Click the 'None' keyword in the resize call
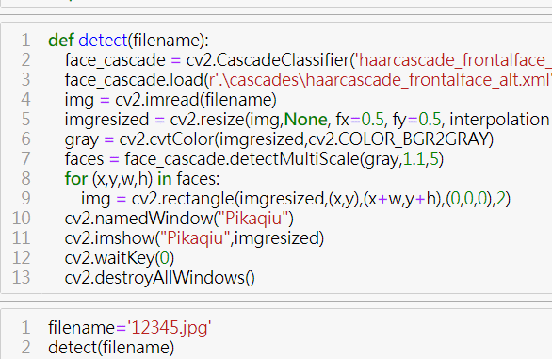The height and width of the screenshot is (359, 552). [x=305, y=120]
